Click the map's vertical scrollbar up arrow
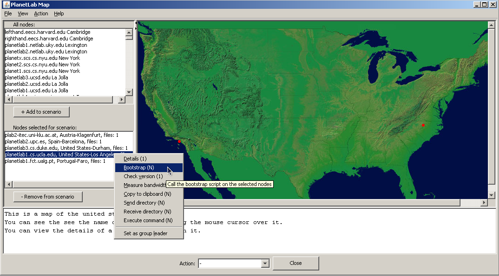This screenshot has height=276, width=499. pos(491,24)
